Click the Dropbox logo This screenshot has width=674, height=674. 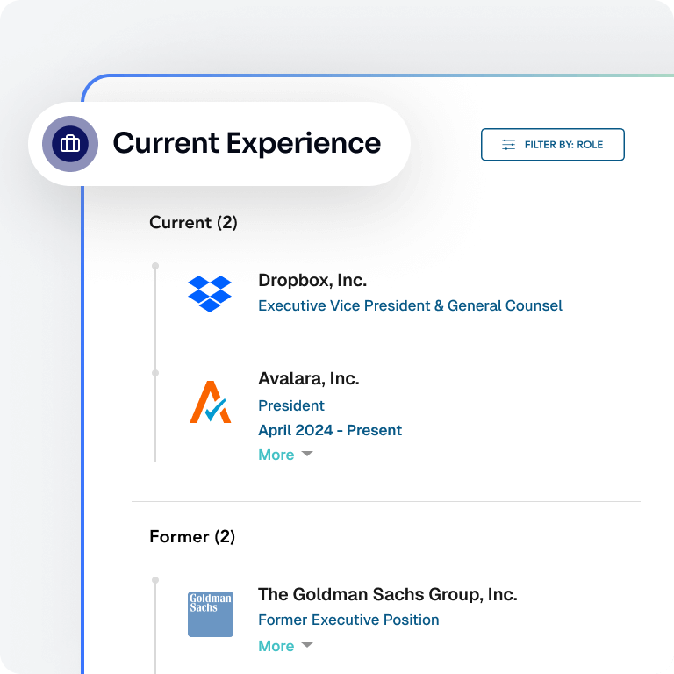[210, 293]
